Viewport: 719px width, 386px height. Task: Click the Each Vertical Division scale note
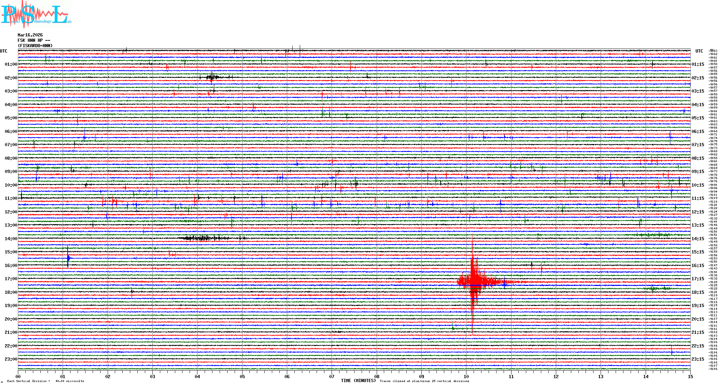coord(45,381)
